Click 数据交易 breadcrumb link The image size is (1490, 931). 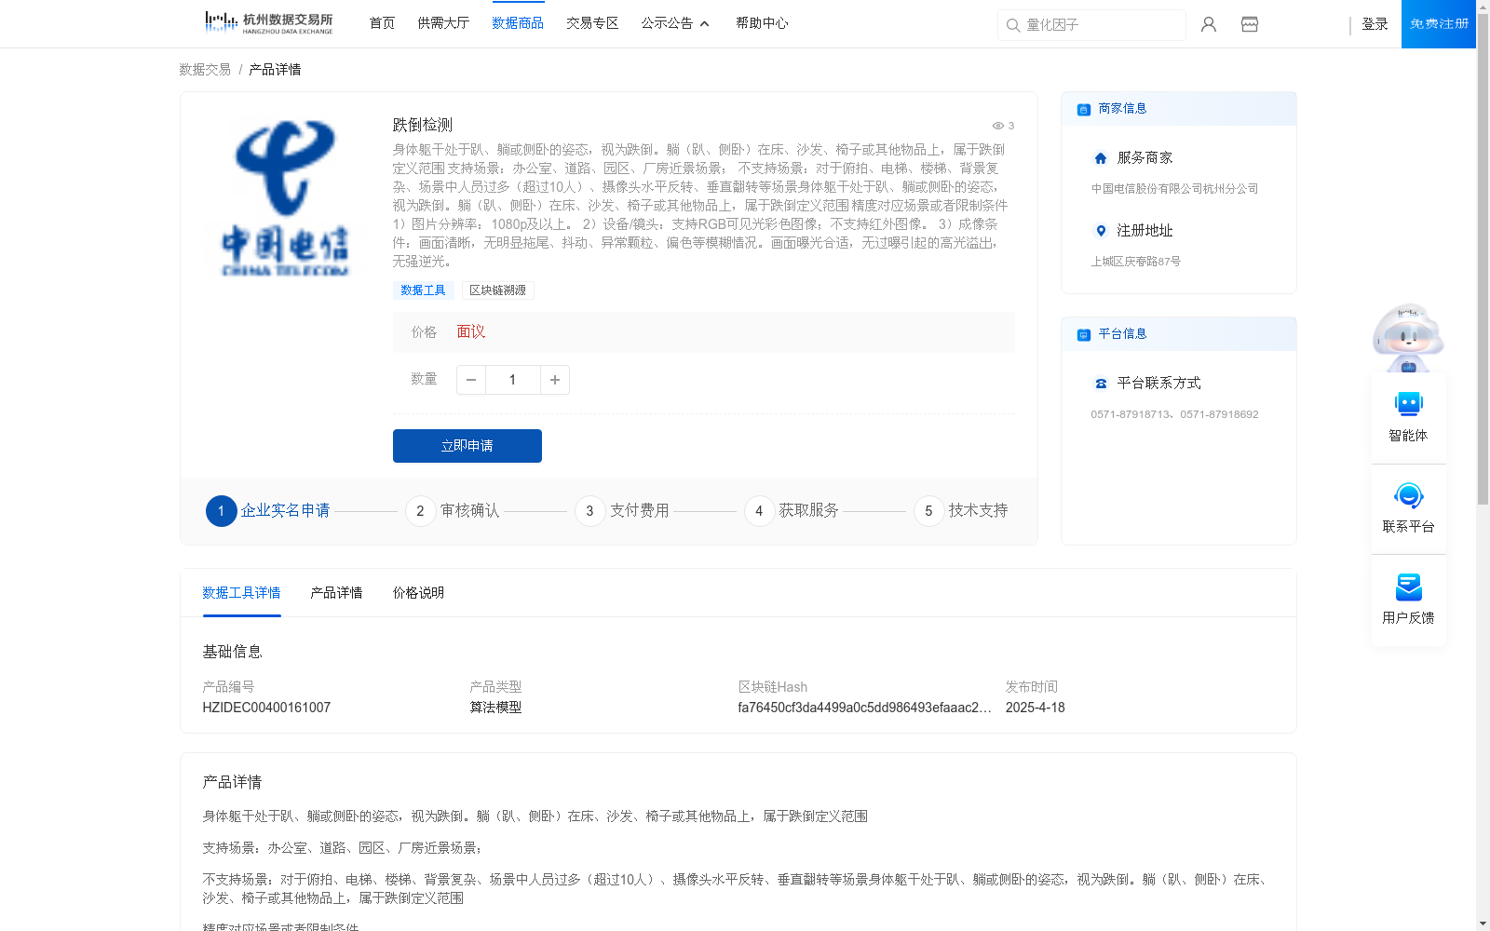point(205,70)
